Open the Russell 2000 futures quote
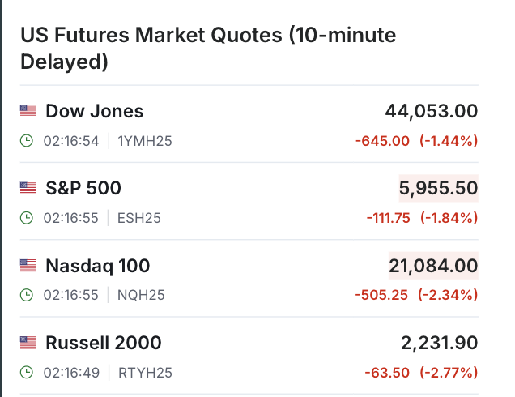 pyautogui.click(x=103, y=343)
